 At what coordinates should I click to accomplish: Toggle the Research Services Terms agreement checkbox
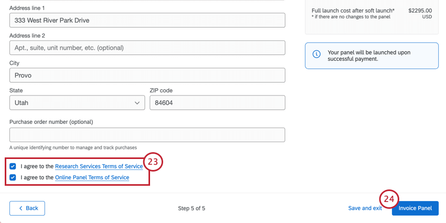(13, 166)
